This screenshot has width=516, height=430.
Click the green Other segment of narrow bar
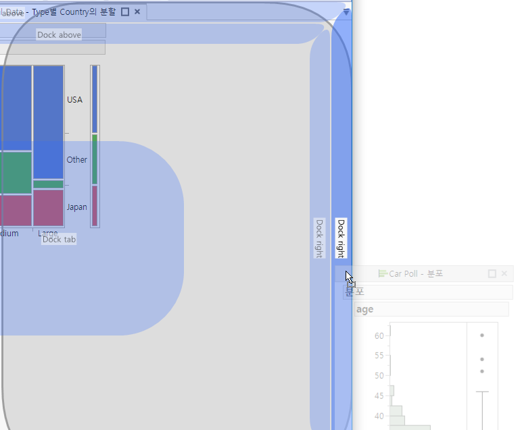point(95,159)
